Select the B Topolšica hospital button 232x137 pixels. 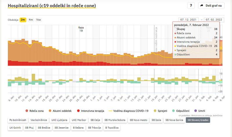(x=111, y=127)
